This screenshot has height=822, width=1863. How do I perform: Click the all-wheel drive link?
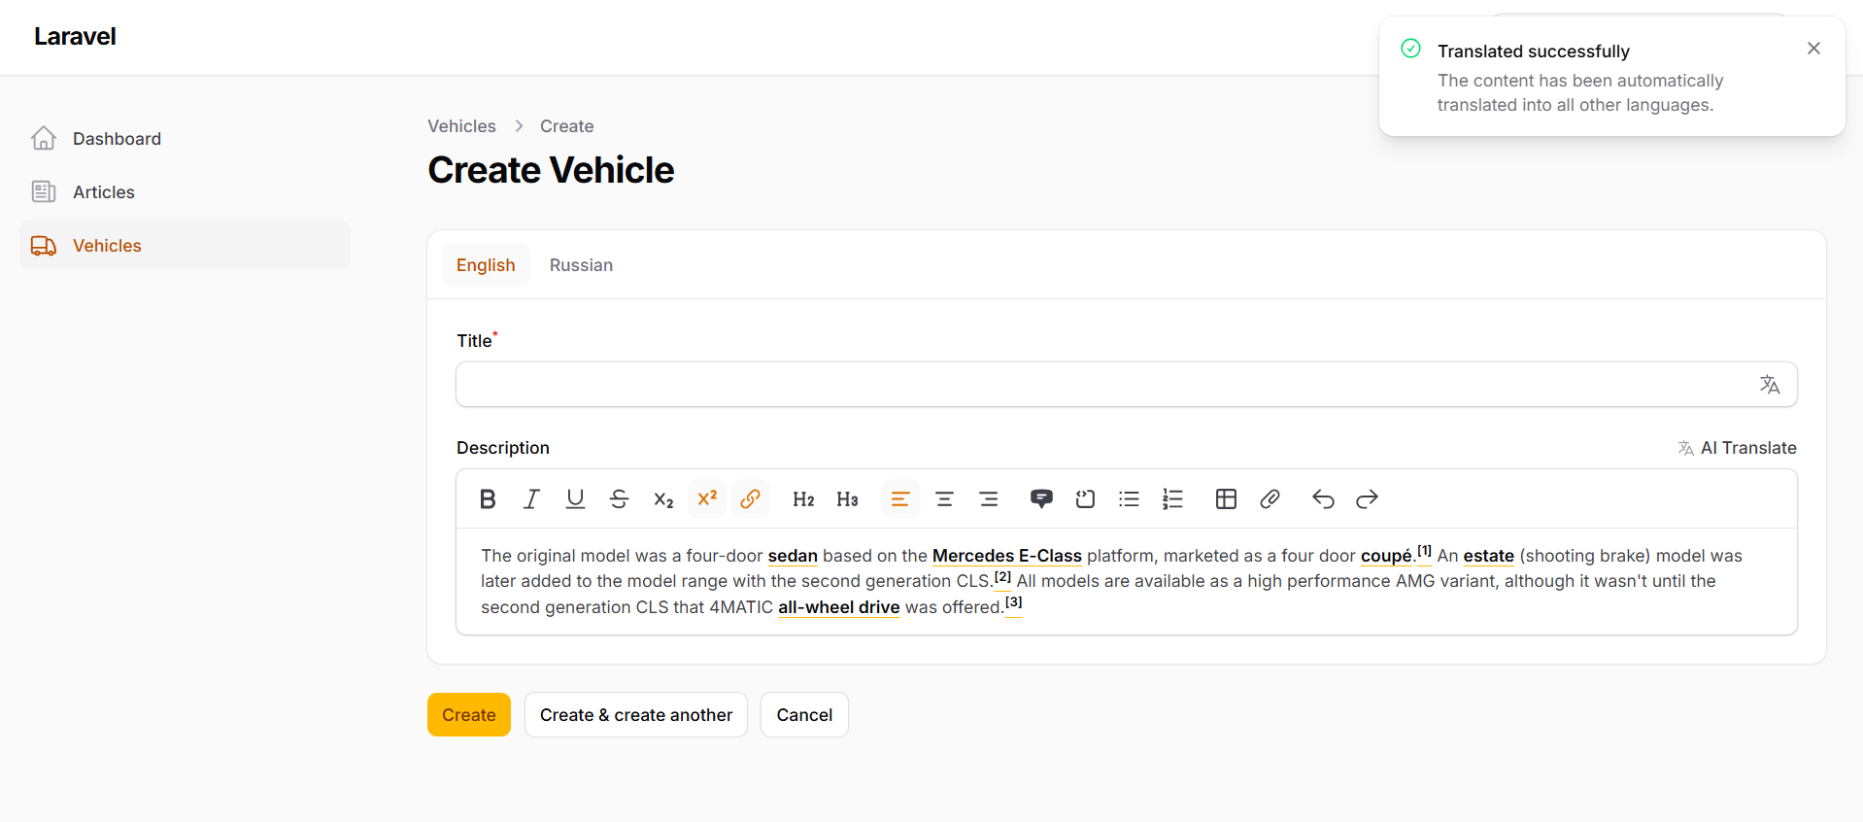(x=839, y=607)
